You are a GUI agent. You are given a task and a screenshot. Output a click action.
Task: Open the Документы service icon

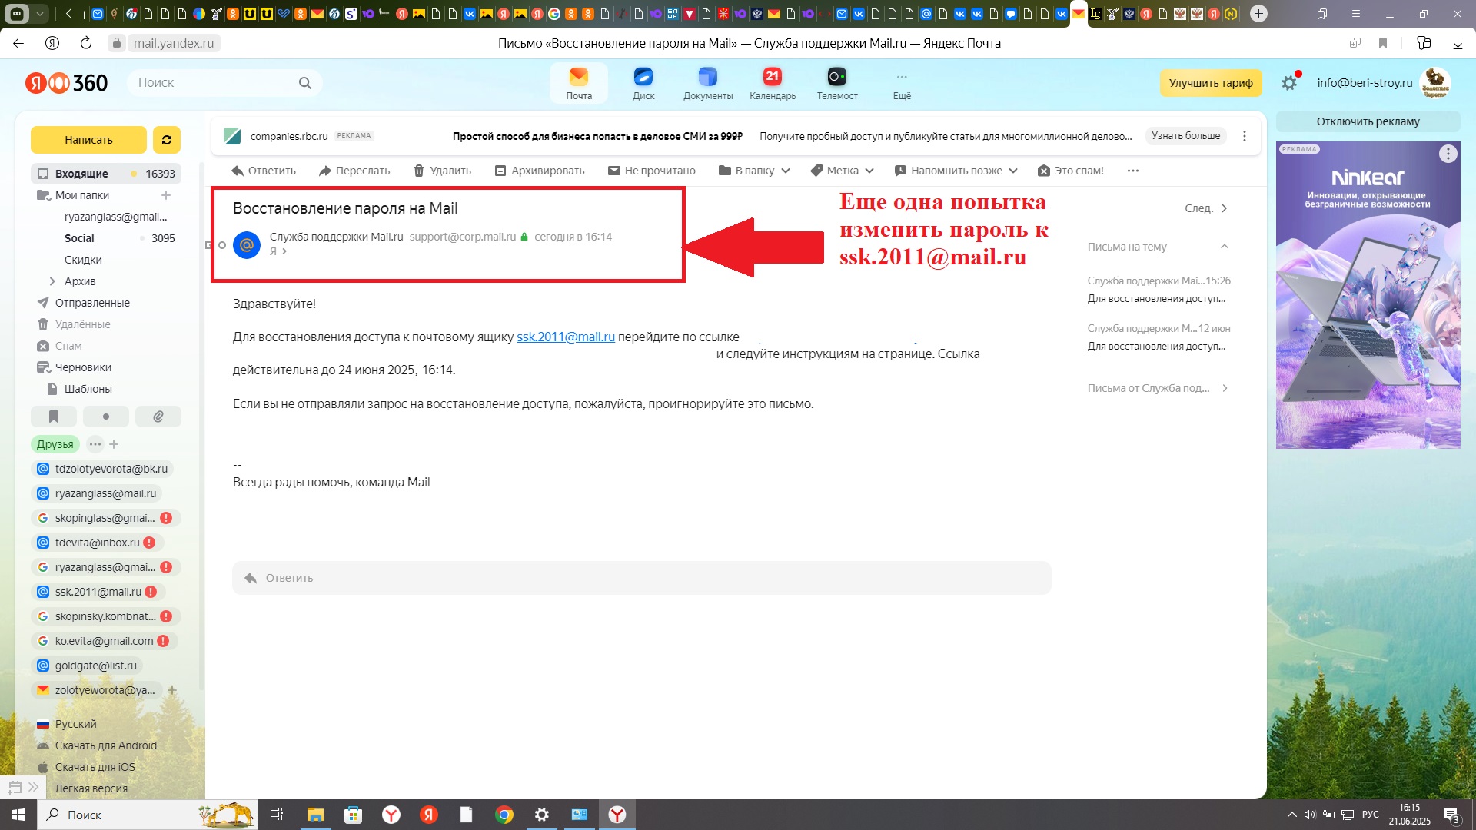pos(708,83)
